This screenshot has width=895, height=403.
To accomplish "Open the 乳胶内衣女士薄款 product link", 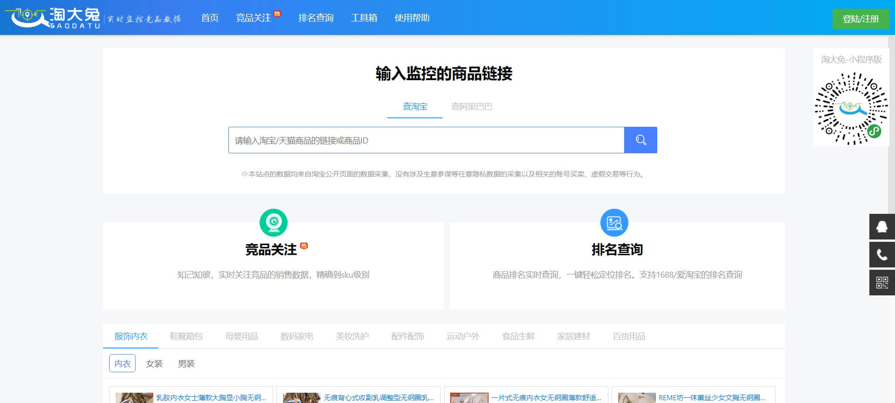I will 211,397.
